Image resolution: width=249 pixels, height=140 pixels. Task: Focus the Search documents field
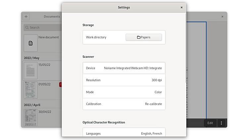pyautogui.click(x=43, y=27)
